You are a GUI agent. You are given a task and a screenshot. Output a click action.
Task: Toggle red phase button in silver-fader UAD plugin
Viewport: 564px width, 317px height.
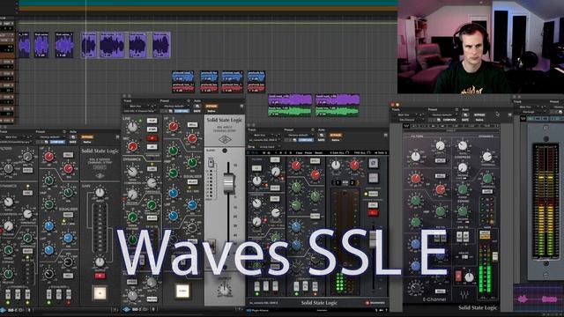[152, 138]
